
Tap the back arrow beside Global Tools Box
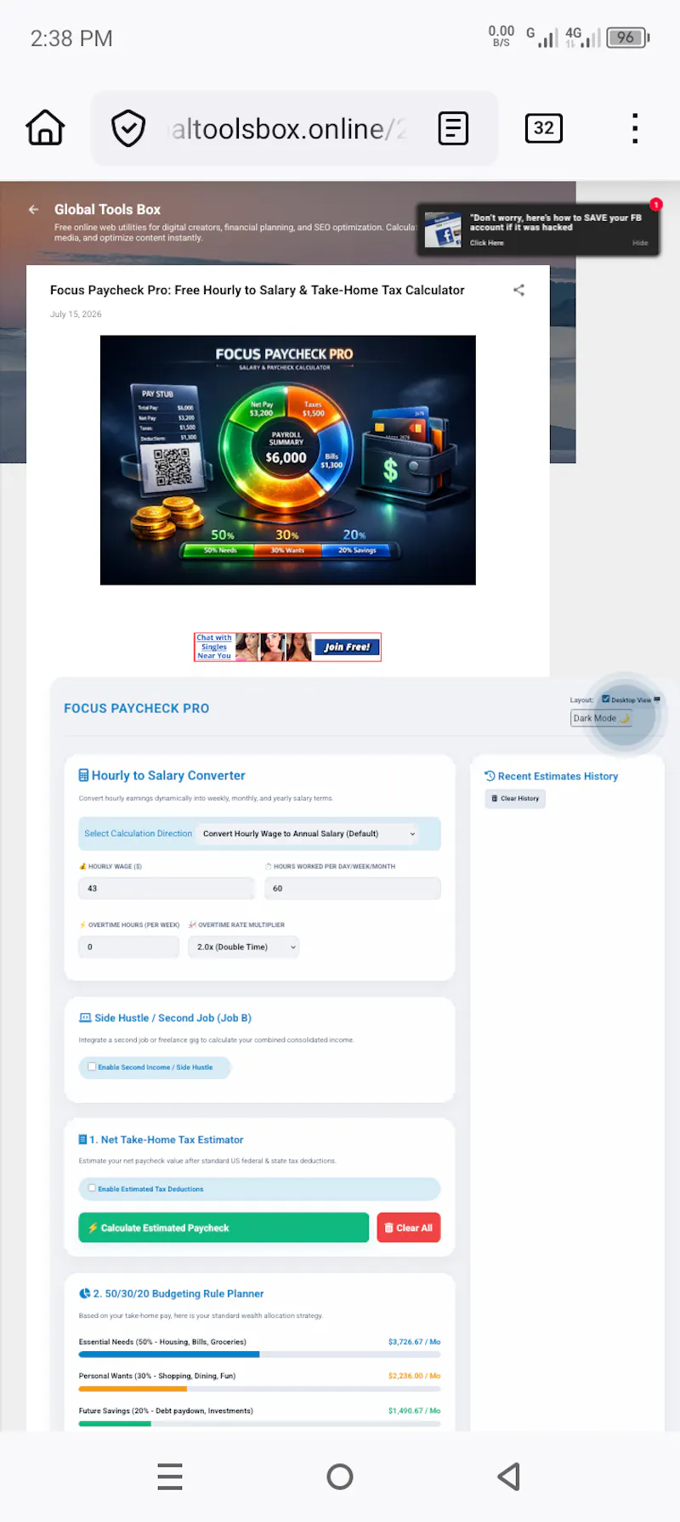pyautogui.click(x=33, y=209)
